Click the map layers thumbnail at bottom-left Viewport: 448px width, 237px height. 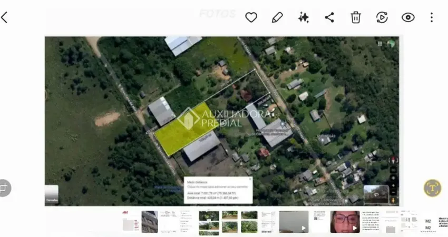coord(52,195)
